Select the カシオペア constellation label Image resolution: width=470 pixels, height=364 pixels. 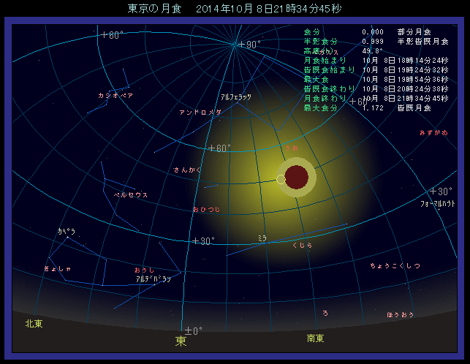[x=115, y=96]
